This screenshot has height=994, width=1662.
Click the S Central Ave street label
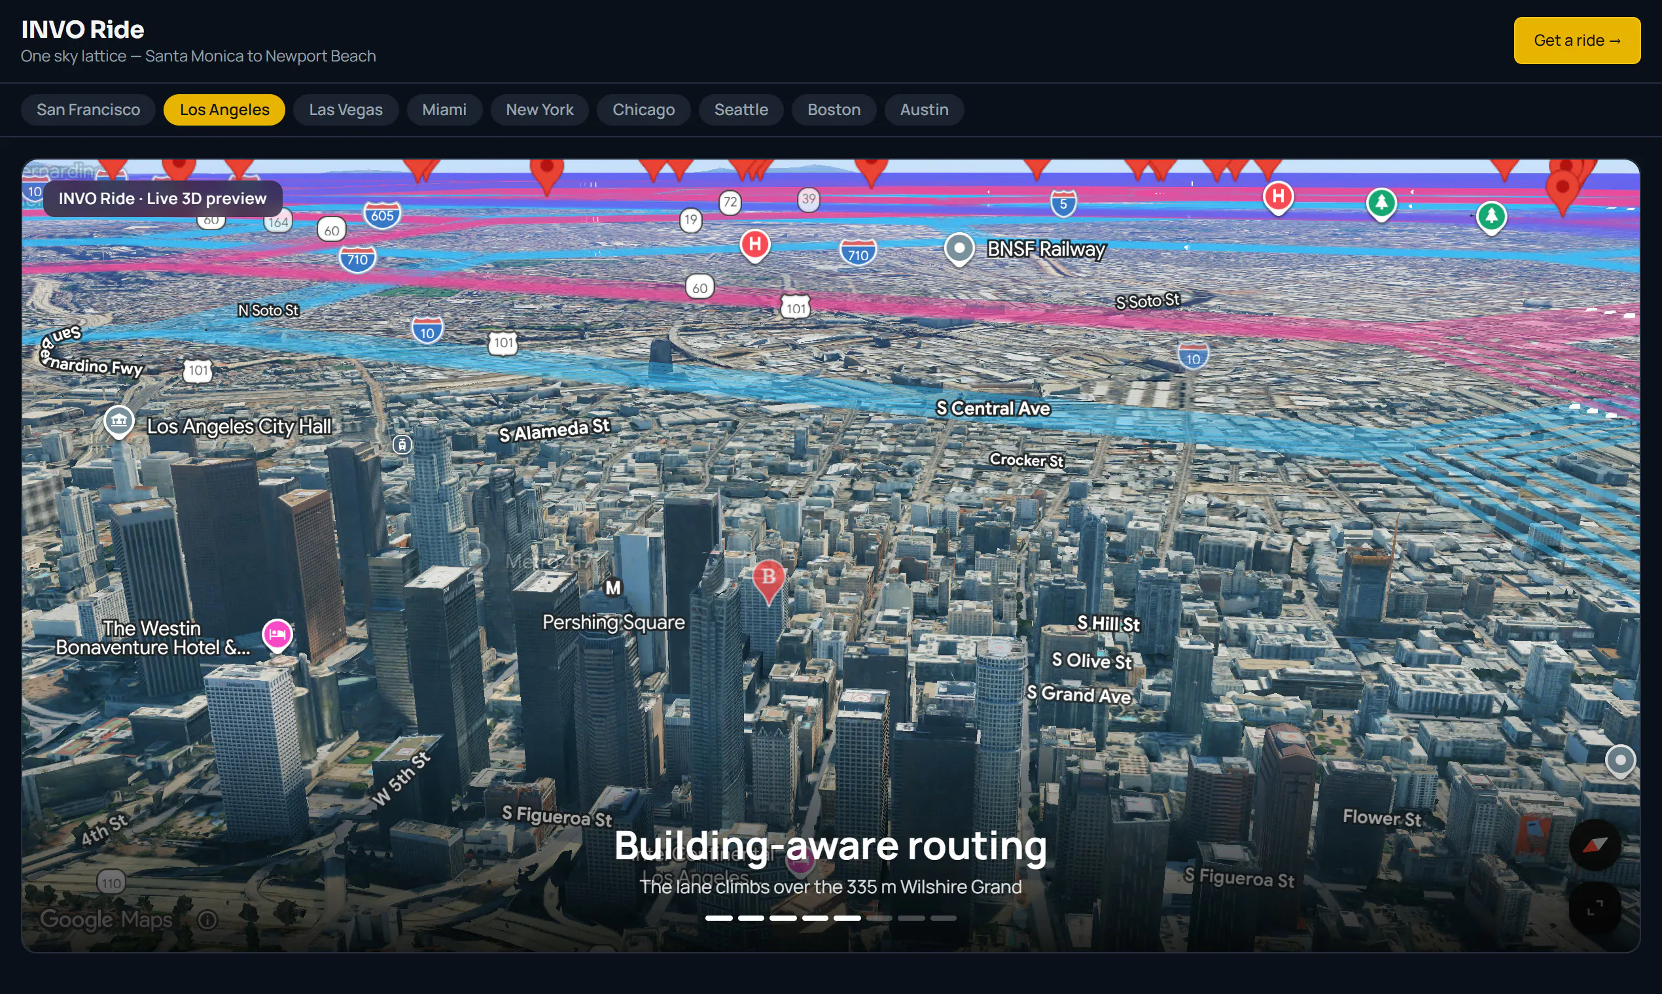pyautogui.click(x=993, y=408)
